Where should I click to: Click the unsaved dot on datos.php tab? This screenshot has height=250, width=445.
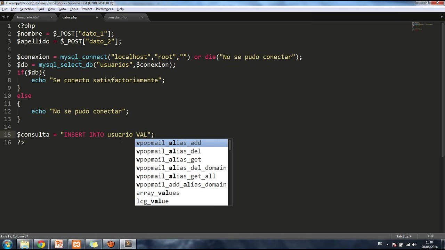pyautogui.click(x=97, y=17)
